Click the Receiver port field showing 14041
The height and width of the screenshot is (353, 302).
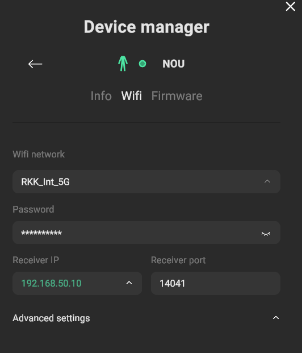215,284
